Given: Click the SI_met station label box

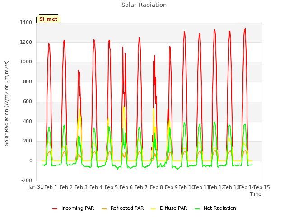Looking at the screenshot, I should tap(48, 19).
